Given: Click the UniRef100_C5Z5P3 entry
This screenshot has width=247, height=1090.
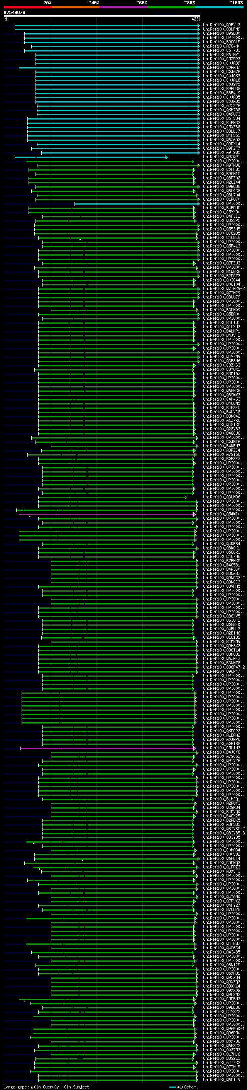Looking at the screenshot, I should (222, 59).
